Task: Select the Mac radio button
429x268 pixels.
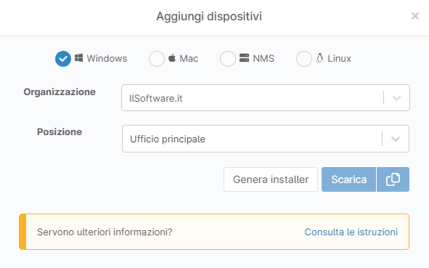Action: [x=157, y=59]
